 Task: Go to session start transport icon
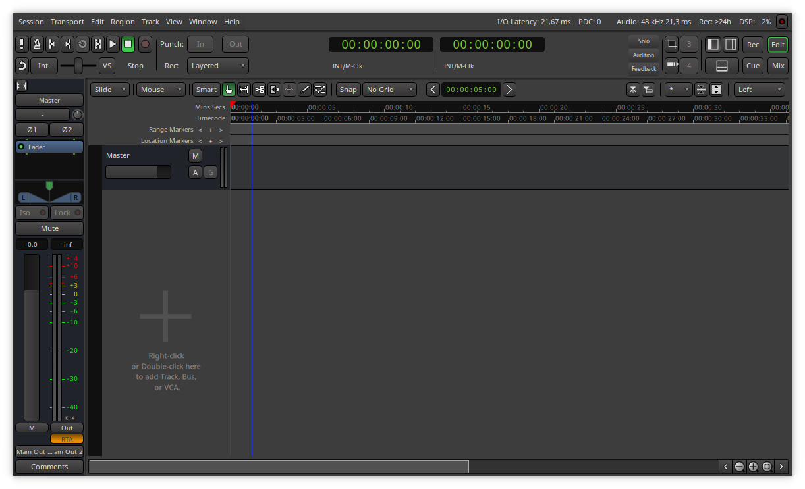click(52, 44)
